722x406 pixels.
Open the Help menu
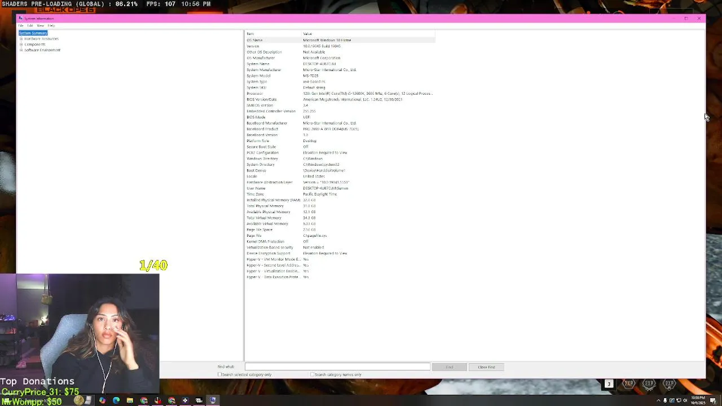coord(51,26)
